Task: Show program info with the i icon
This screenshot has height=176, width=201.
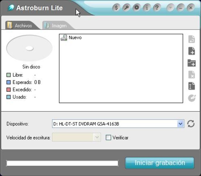Action: (147, 8)
